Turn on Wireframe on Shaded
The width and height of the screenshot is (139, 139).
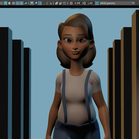point(14,3)
